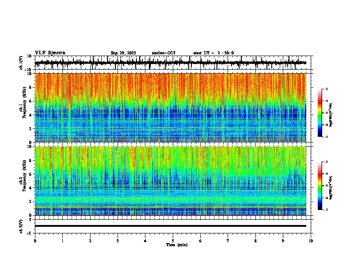This screenshot has height=270, width=350.
Task: Click the "station=OUI" label
Action: pyautogui.click(x=164, y=53)
